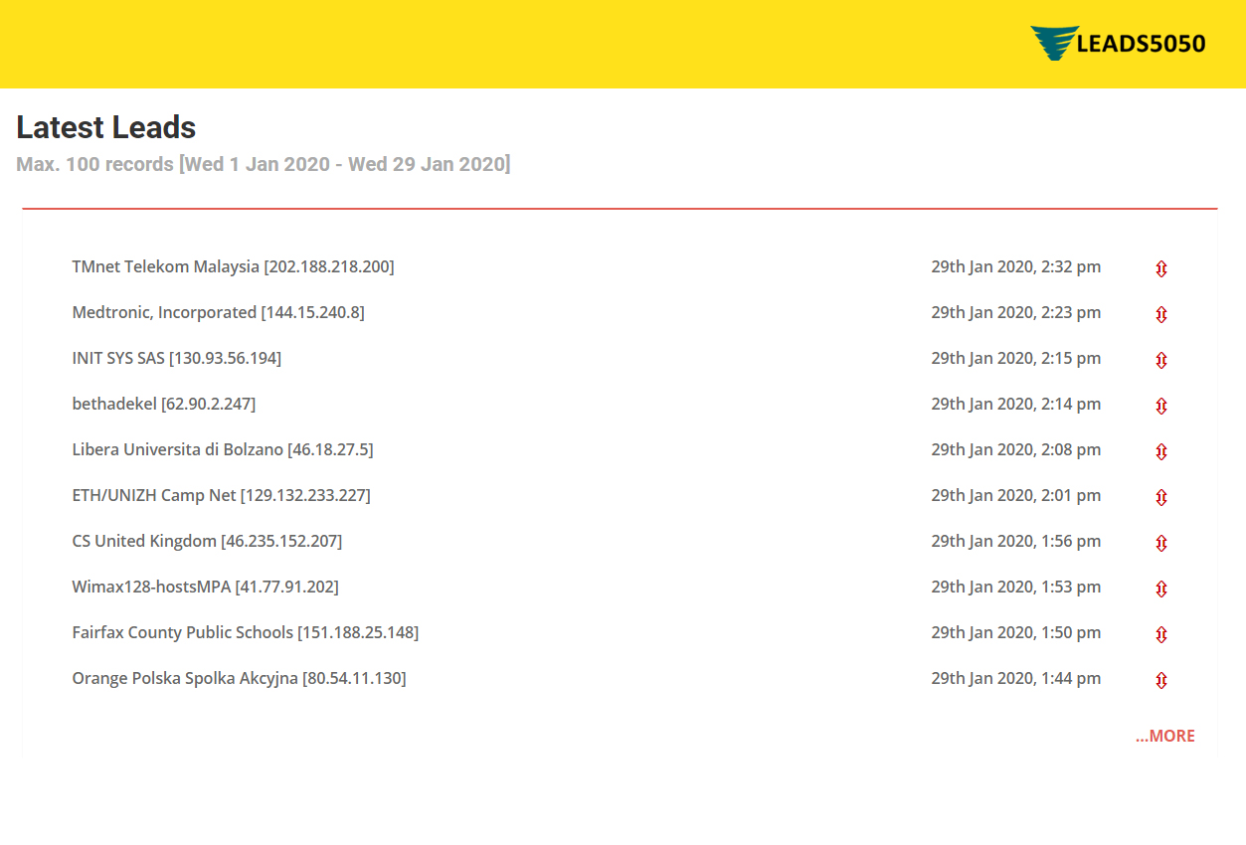Click the timestamp 29th Jan 2020, 2:23 pm
The image size is (1246, 845).
(1015, 312)
